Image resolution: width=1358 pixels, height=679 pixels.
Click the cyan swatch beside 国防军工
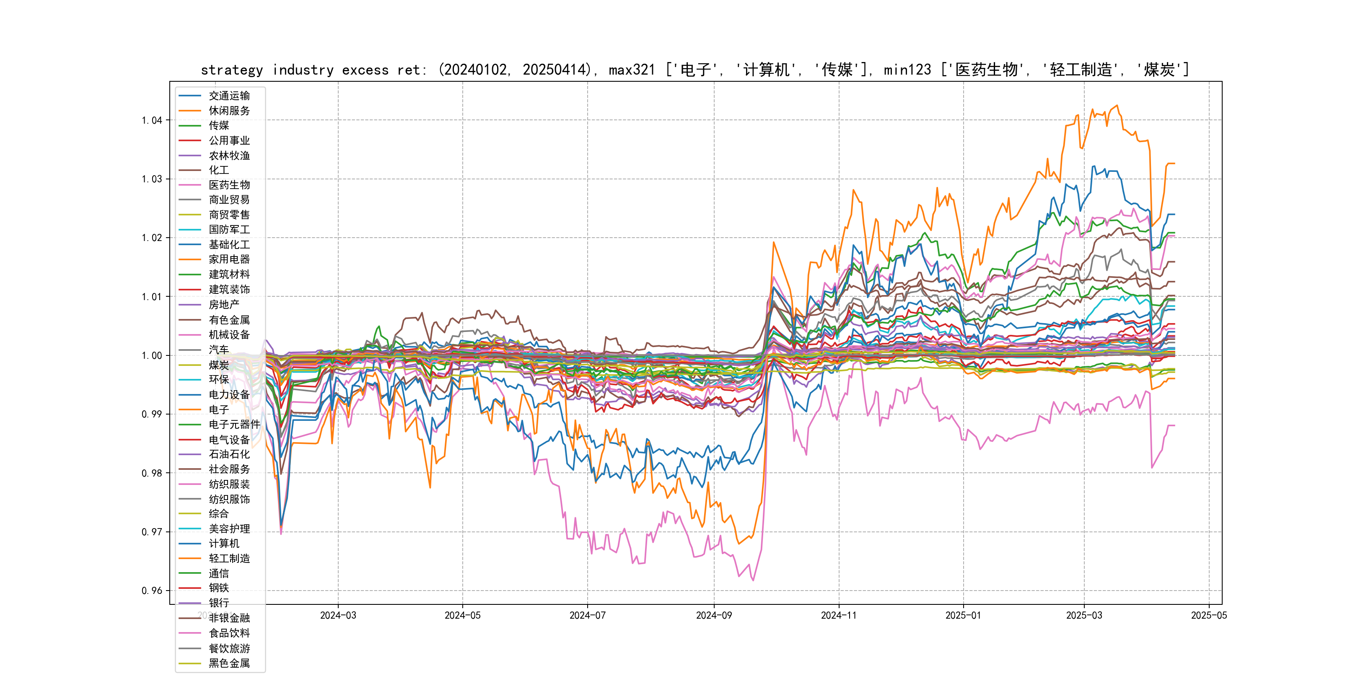click(190, 230)
